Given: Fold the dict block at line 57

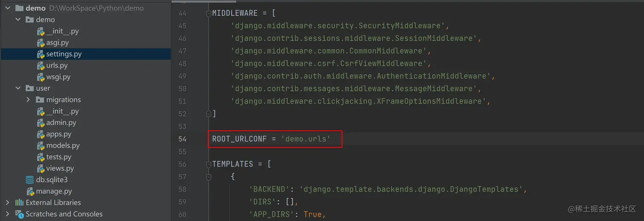Looking at the screenshot, I should (x=209, y=177).
